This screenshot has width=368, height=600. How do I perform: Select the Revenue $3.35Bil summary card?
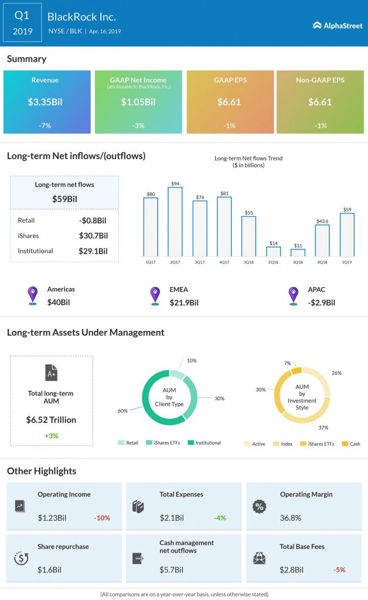47,102
